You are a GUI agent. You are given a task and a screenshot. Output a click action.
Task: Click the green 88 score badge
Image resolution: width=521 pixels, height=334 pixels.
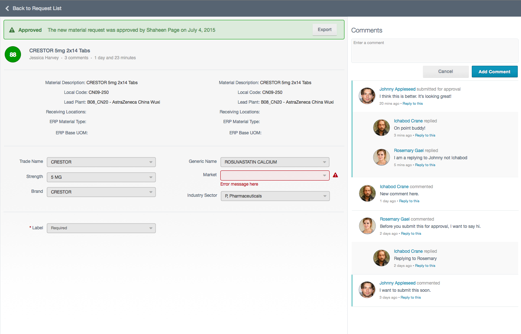pyautogui.click(x=13, y=55)
